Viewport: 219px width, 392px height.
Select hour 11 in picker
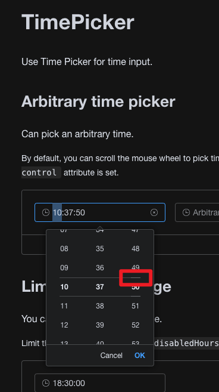point(64,305)
